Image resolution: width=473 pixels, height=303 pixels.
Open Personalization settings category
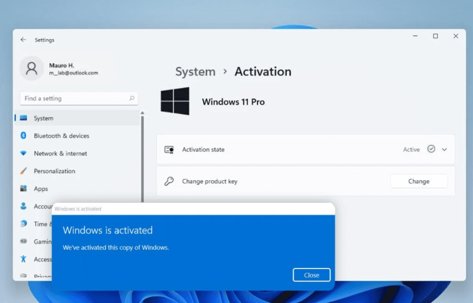(x=54, y=171)
